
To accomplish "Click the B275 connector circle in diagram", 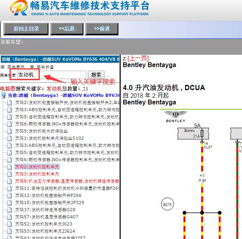I will 167,205.
